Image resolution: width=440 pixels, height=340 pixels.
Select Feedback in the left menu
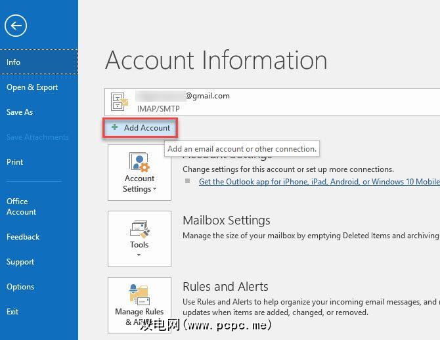coord(23,237)
